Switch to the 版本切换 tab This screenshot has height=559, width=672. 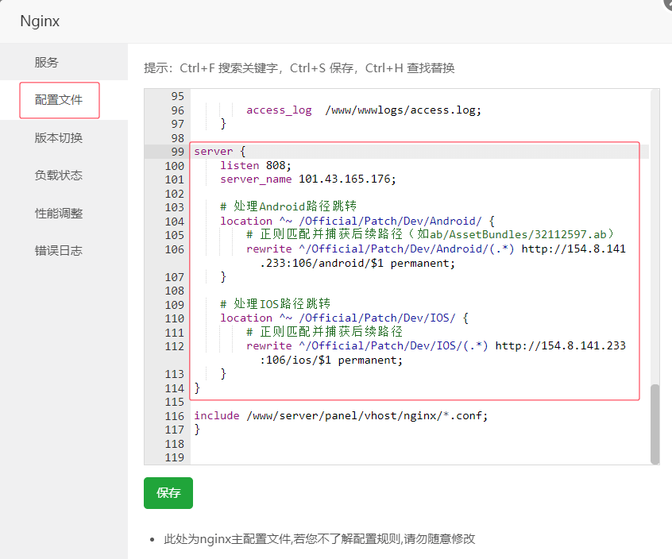tap(59, 137)
